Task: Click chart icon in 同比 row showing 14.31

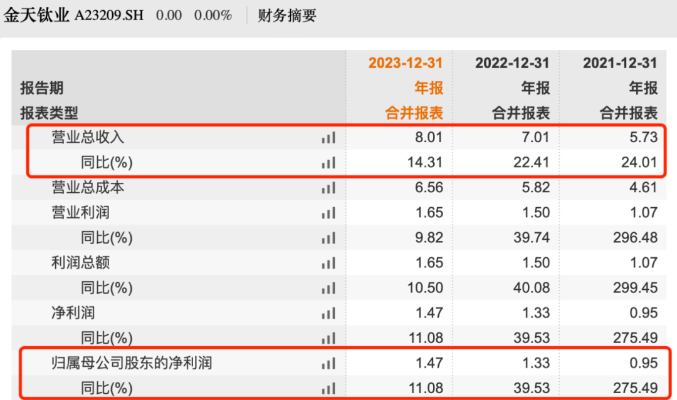Action: pos(328,163)
